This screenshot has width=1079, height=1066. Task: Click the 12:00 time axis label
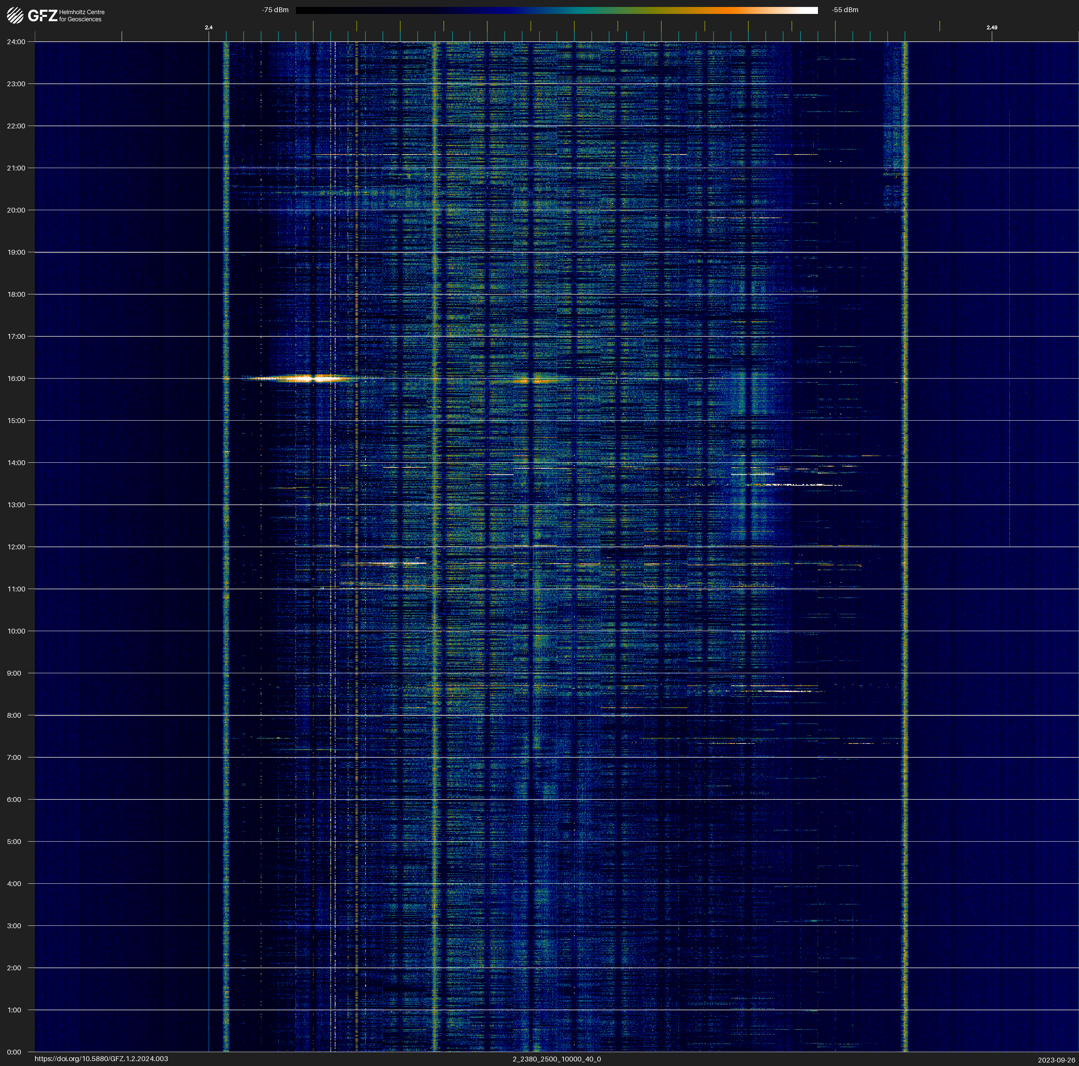(16, 547)
